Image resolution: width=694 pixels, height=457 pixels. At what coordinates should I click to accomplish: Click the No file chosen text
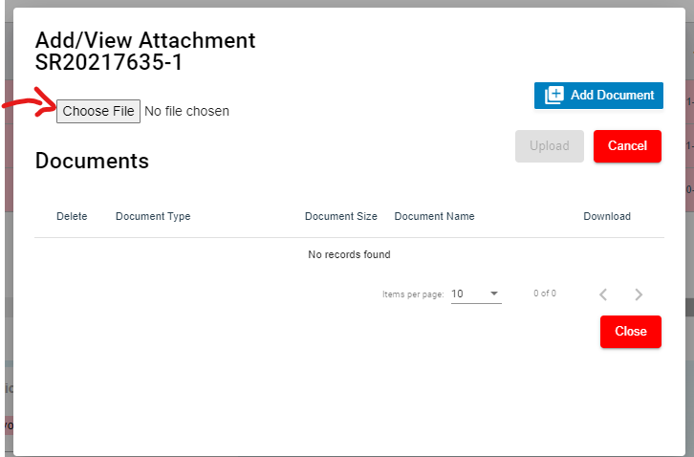tap(186, 111)
